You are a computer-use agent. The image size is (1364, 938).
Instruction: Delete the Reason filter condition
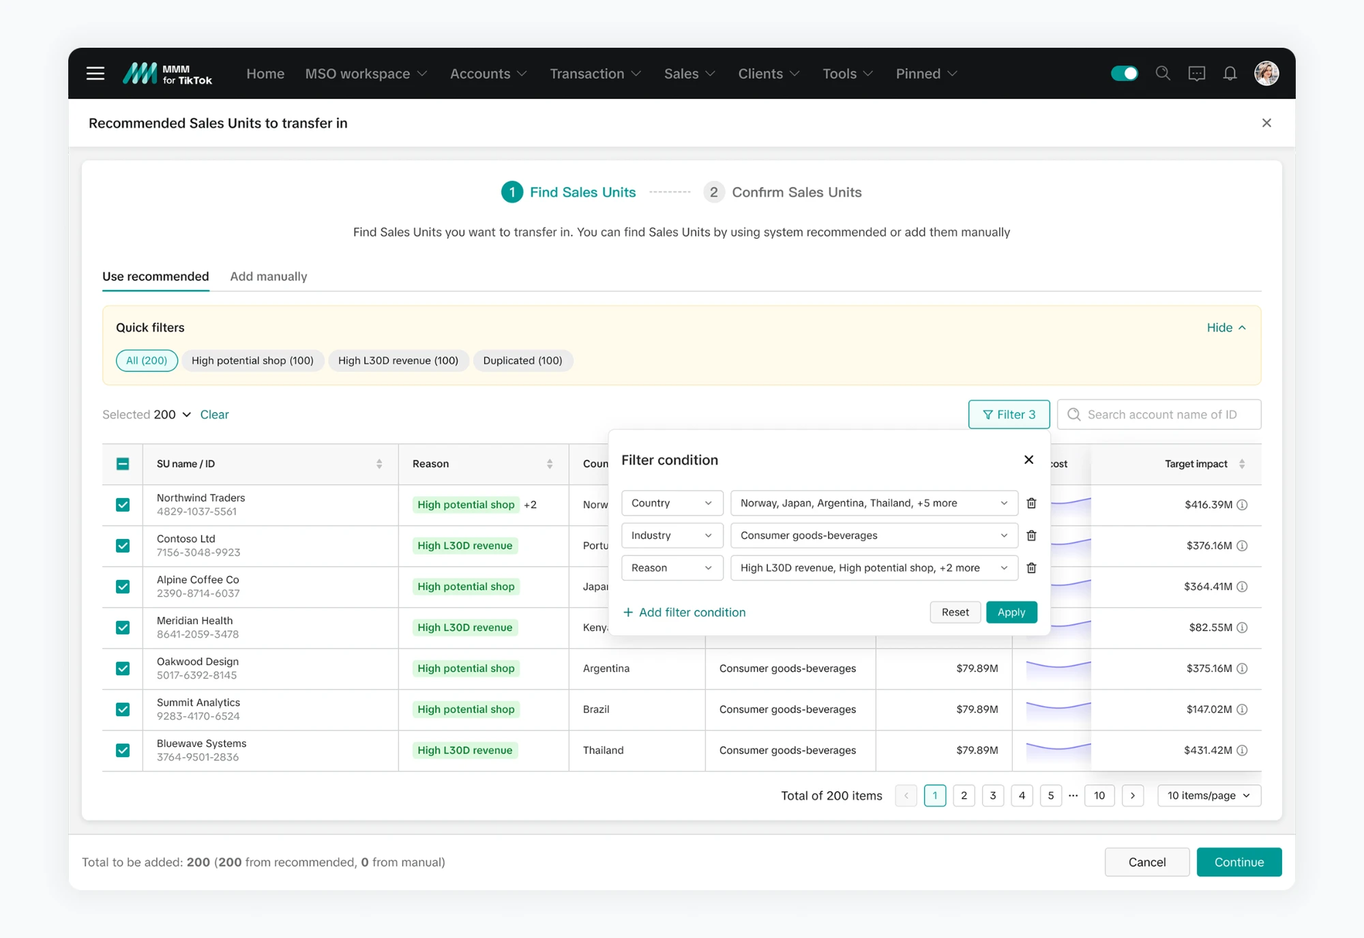[1031, 568]
